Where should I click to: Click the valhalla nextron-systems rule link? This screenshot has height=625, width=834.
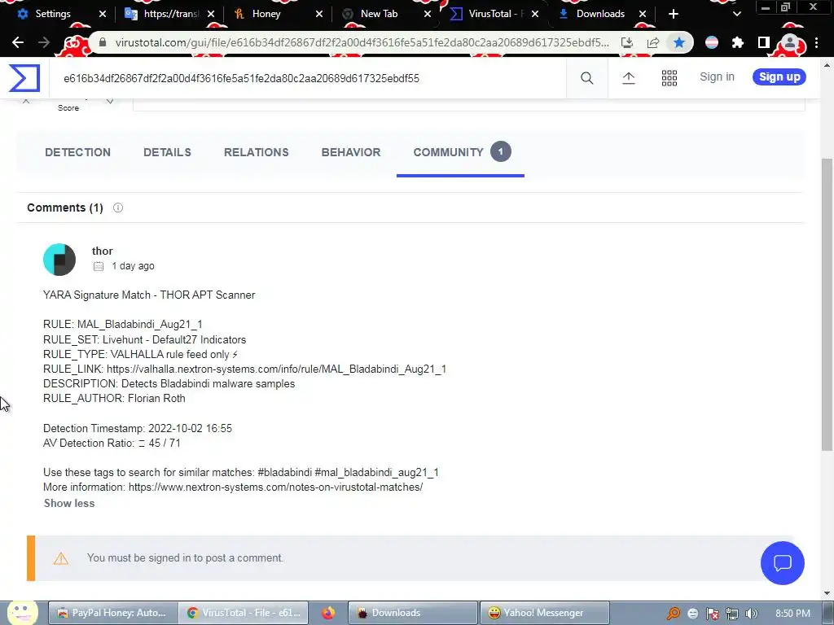(277, 369)
